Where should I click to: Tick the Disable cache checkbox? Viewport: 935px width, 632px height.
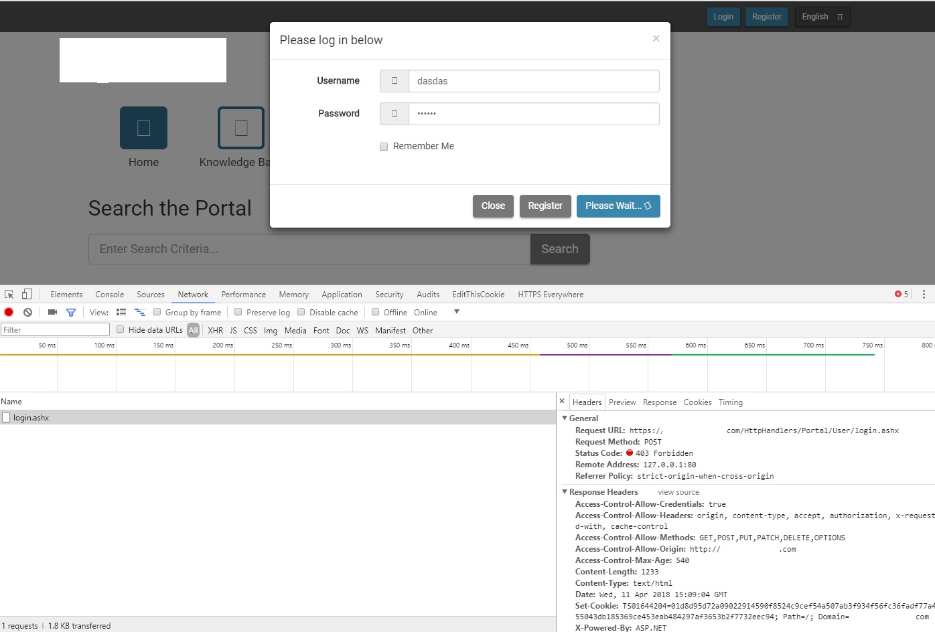301,312
